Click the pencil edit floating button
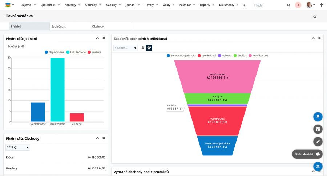The height and width of the screenshot is (176, 327). pyautogui.click(x=318, y=142)
